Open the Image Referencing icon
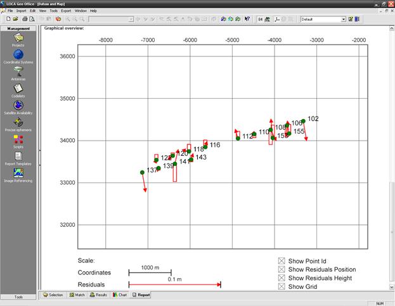The height and width of the screenshot is (306, 395). (18, 174)
